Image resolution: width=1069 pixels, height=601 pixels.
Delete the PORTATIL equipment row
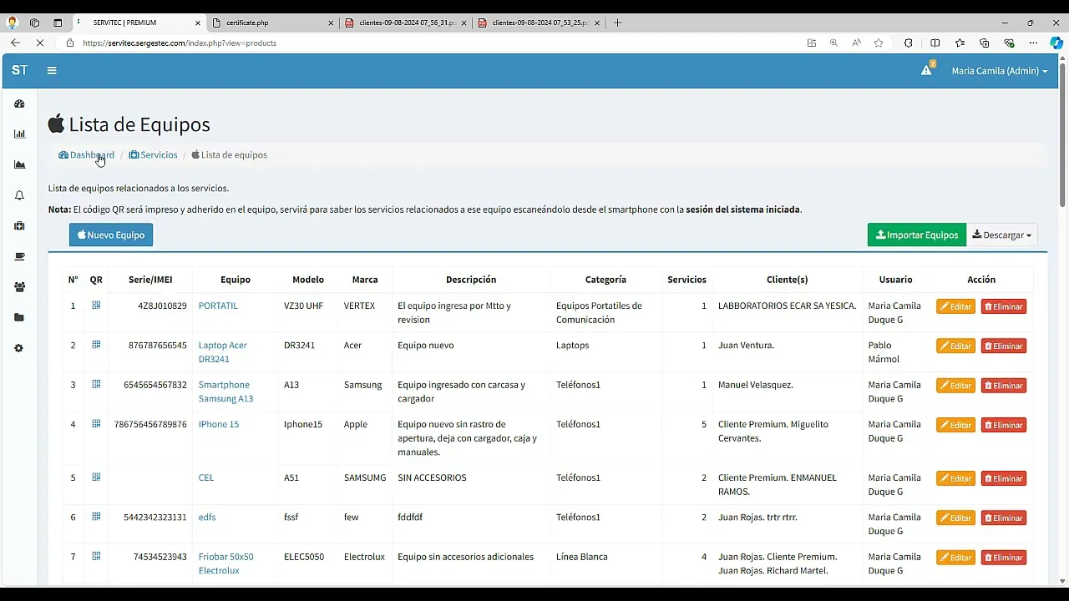1003,306
